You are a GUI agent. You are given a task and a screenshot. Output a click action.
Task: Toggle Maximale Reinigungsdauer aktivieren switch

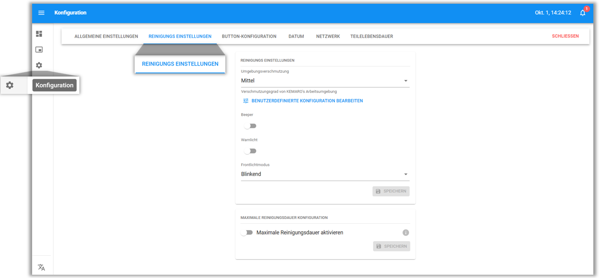point(247,233)
